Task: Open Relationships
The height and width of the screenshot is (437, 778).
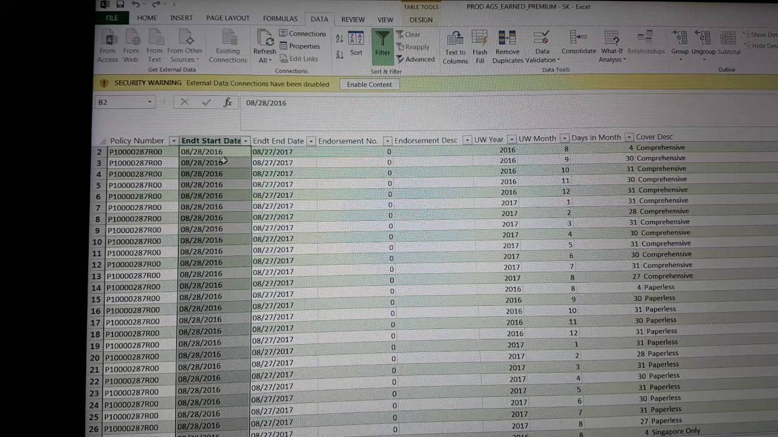Action: coord(646,43)
